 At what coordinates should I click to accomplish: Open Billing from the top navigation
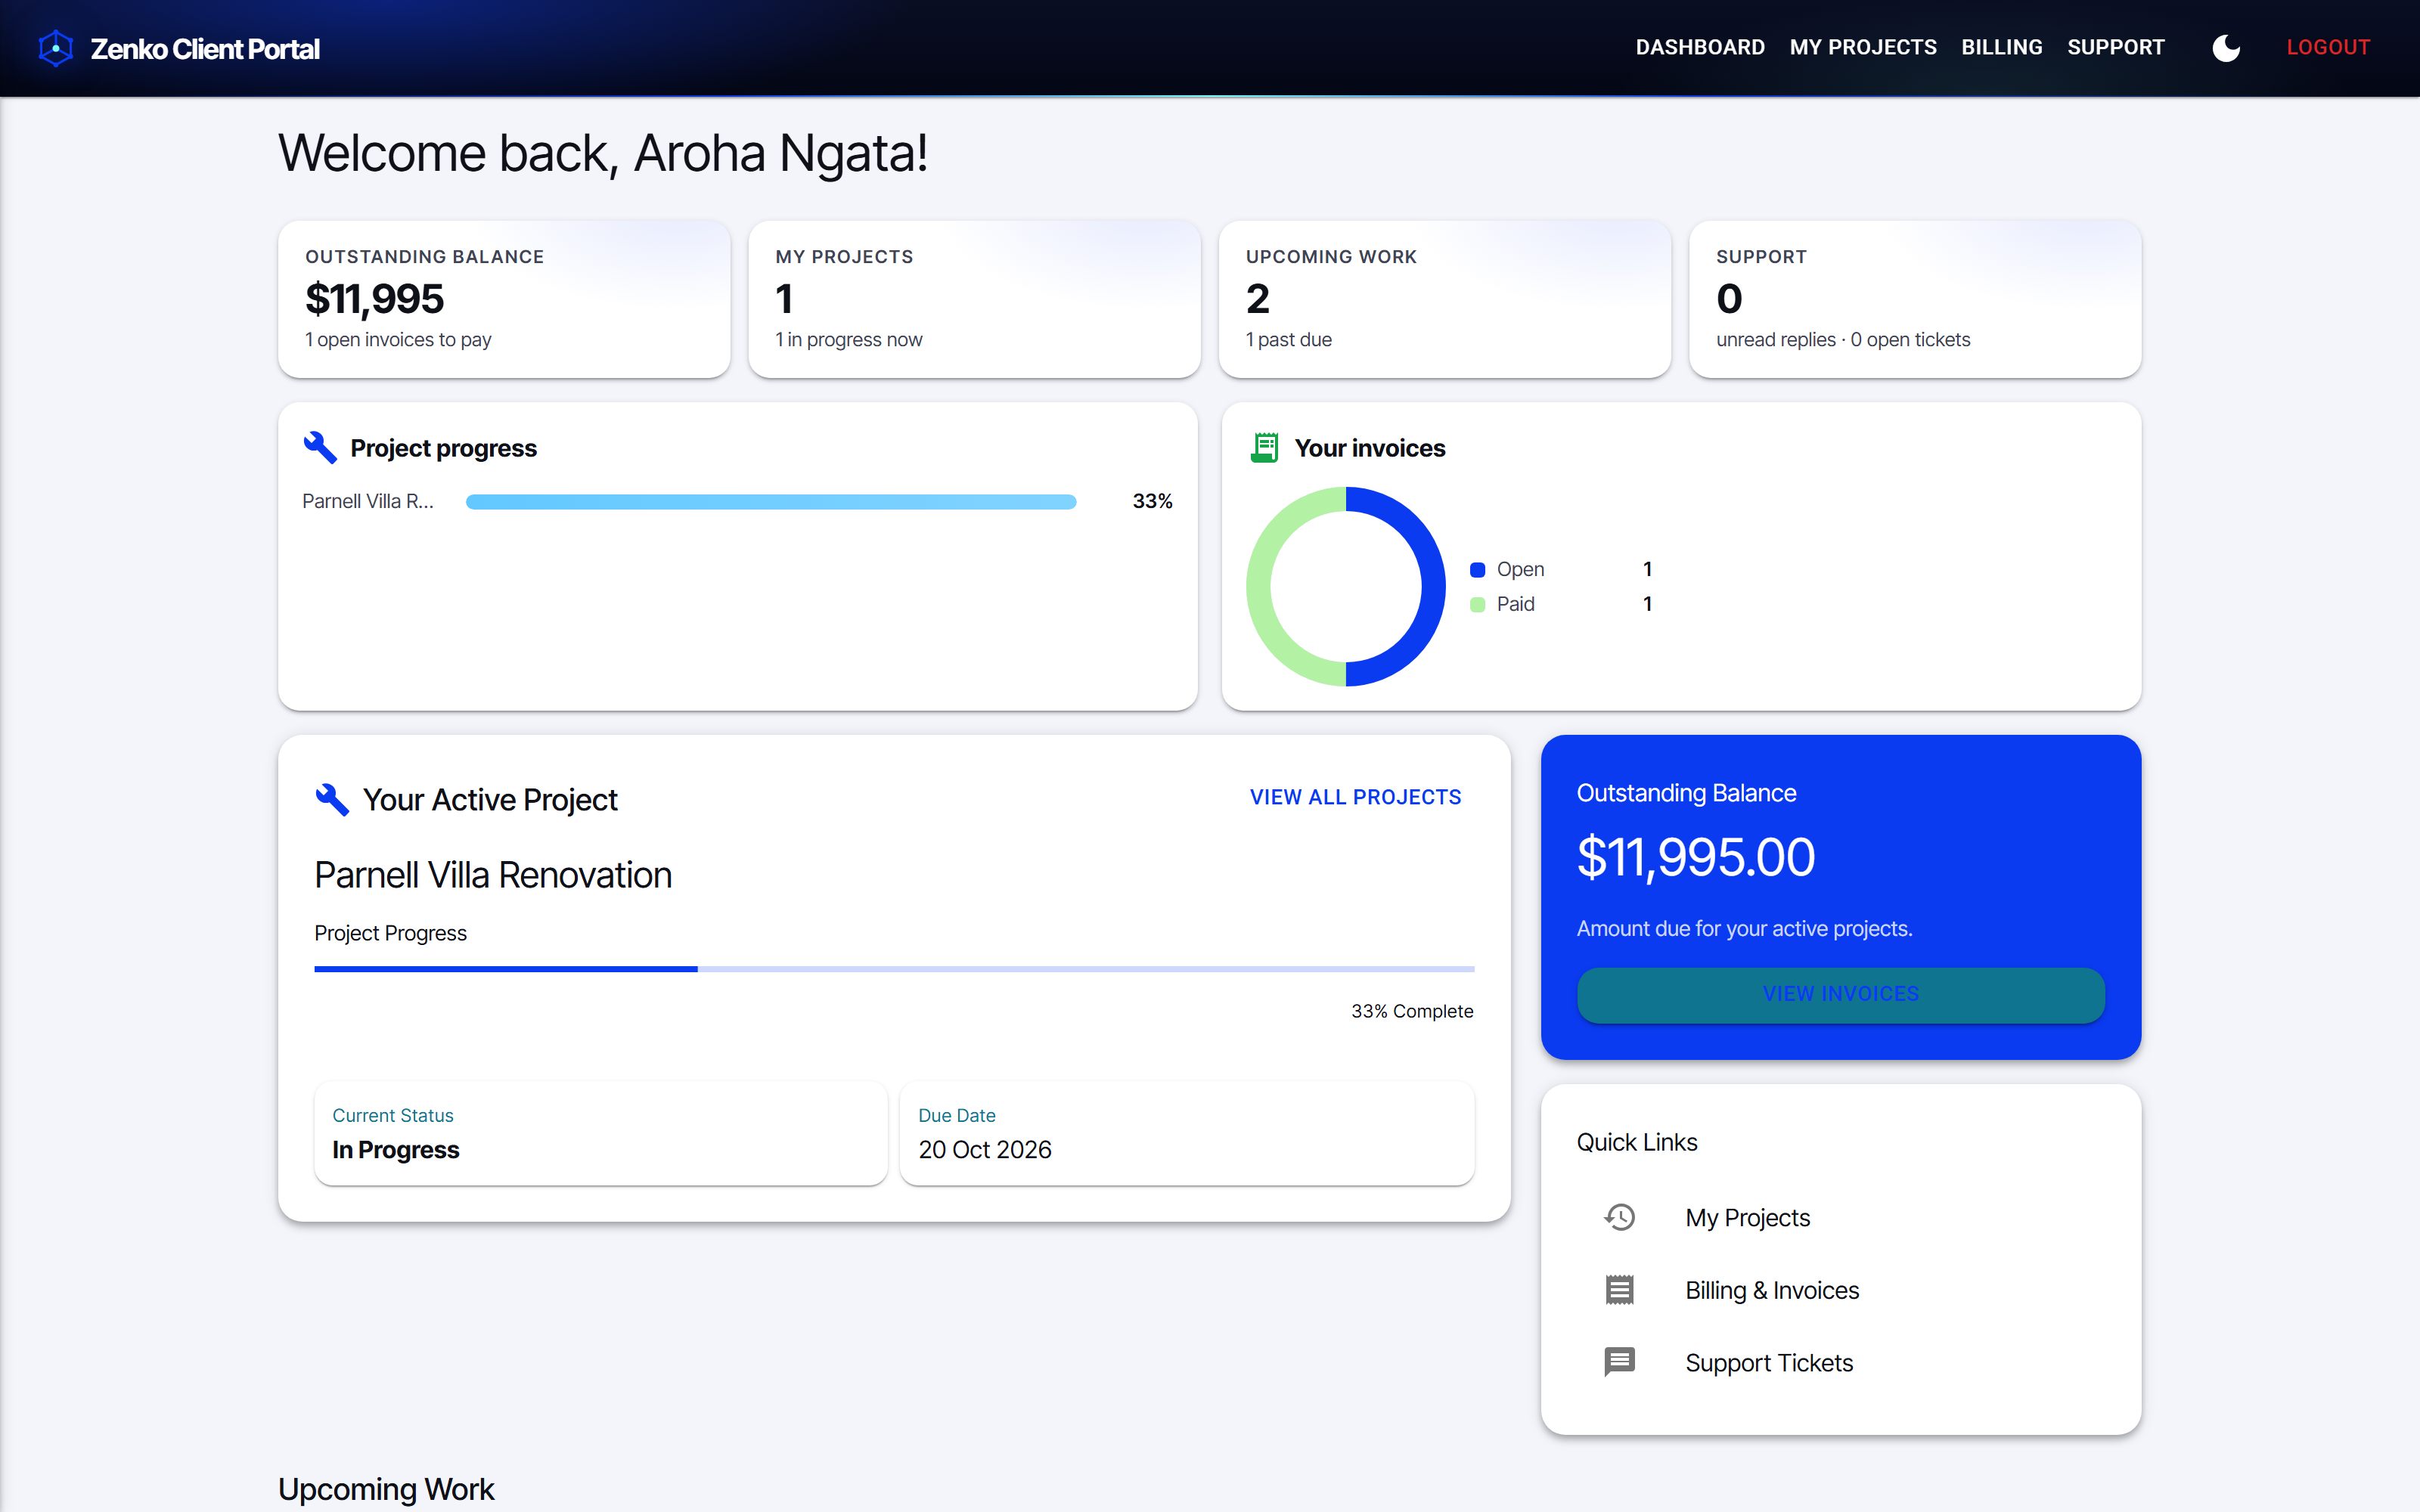[2001, 47]
